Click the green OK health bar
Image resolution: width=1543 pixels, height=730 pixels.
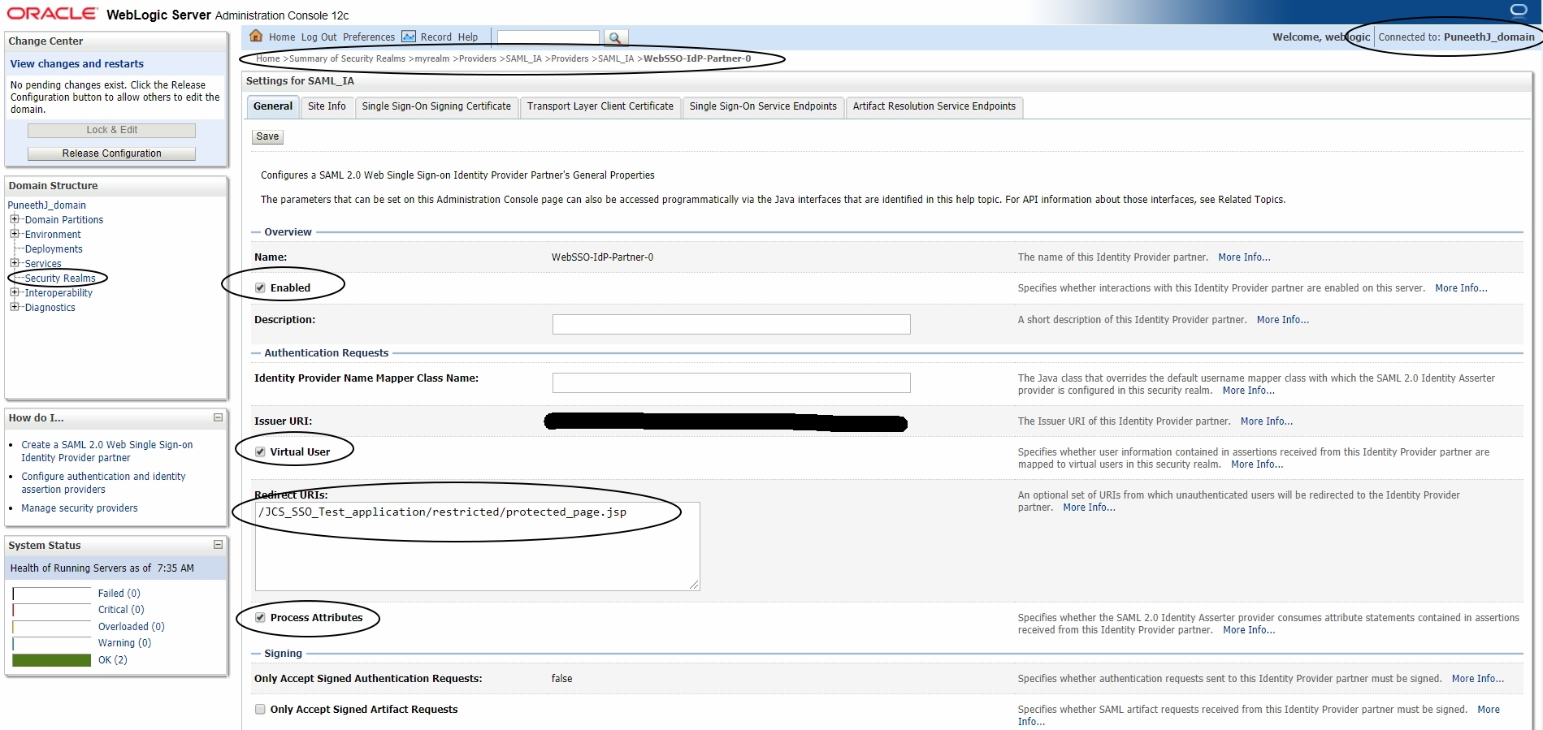[52, 660]
